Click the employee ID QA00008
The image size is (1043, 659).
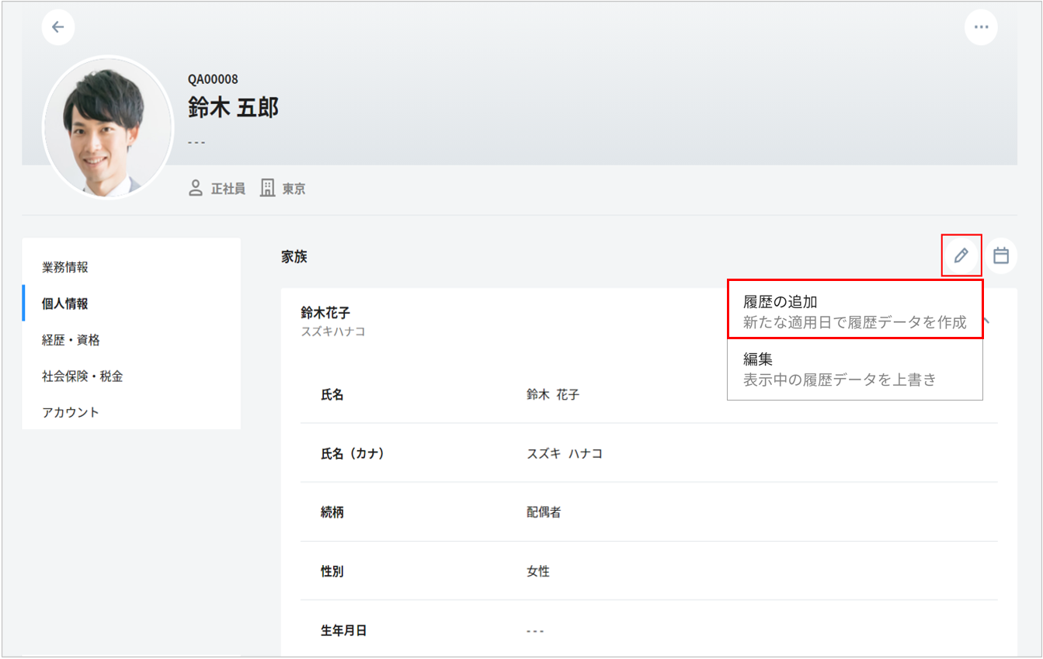[x=213, y=79]
